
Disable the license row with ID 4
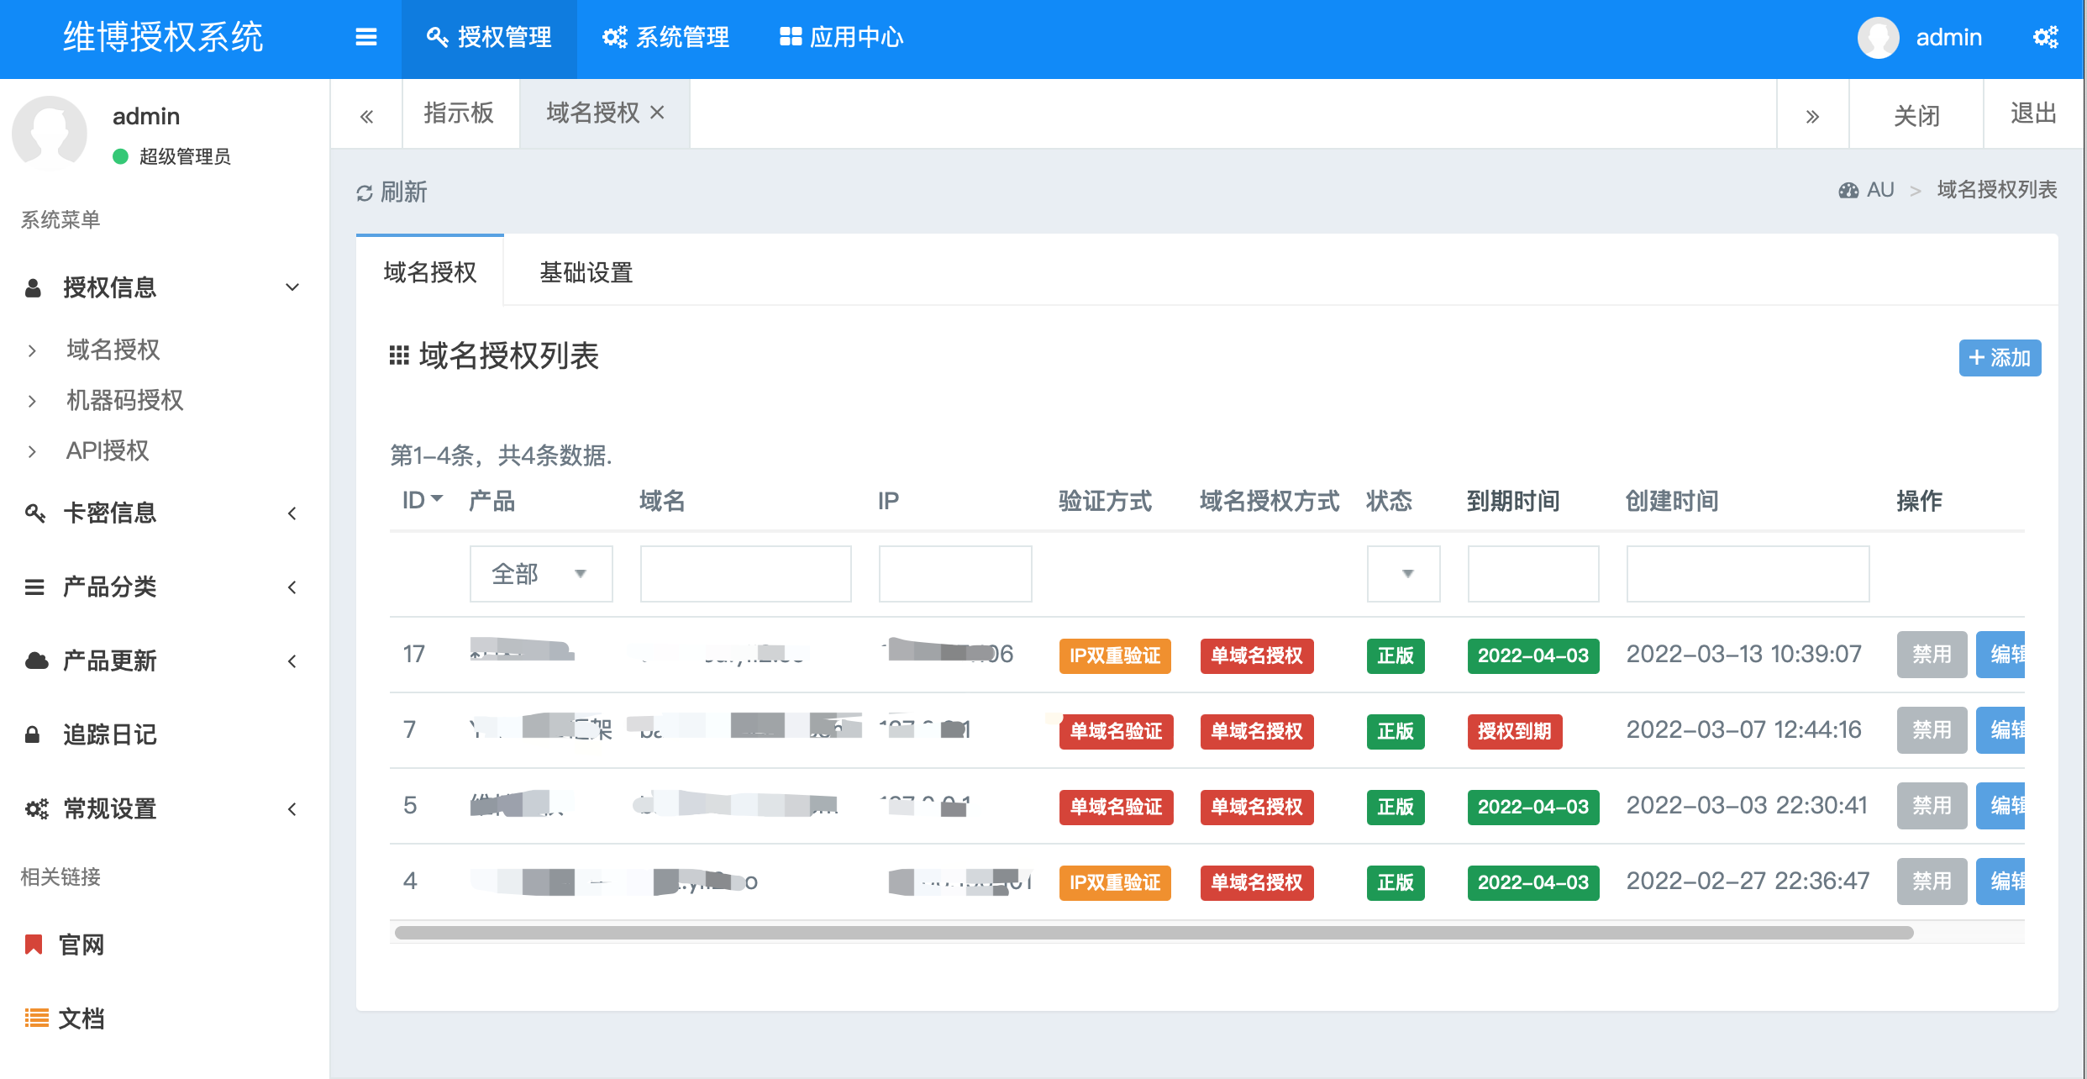pos(1931,882)
